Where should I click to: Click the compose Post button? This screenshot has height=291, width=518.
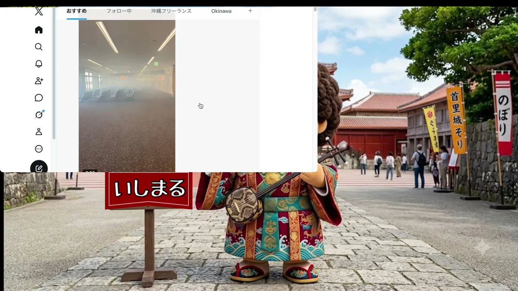pos(39,167)
